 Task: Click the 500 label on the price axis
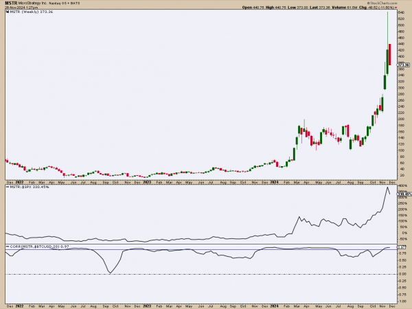[x=402, y=25]
